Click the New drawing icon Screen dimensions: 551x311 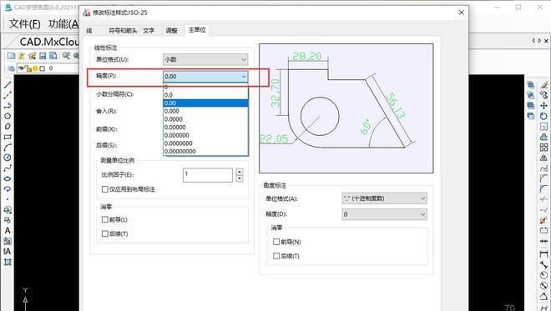pos(11,56)
